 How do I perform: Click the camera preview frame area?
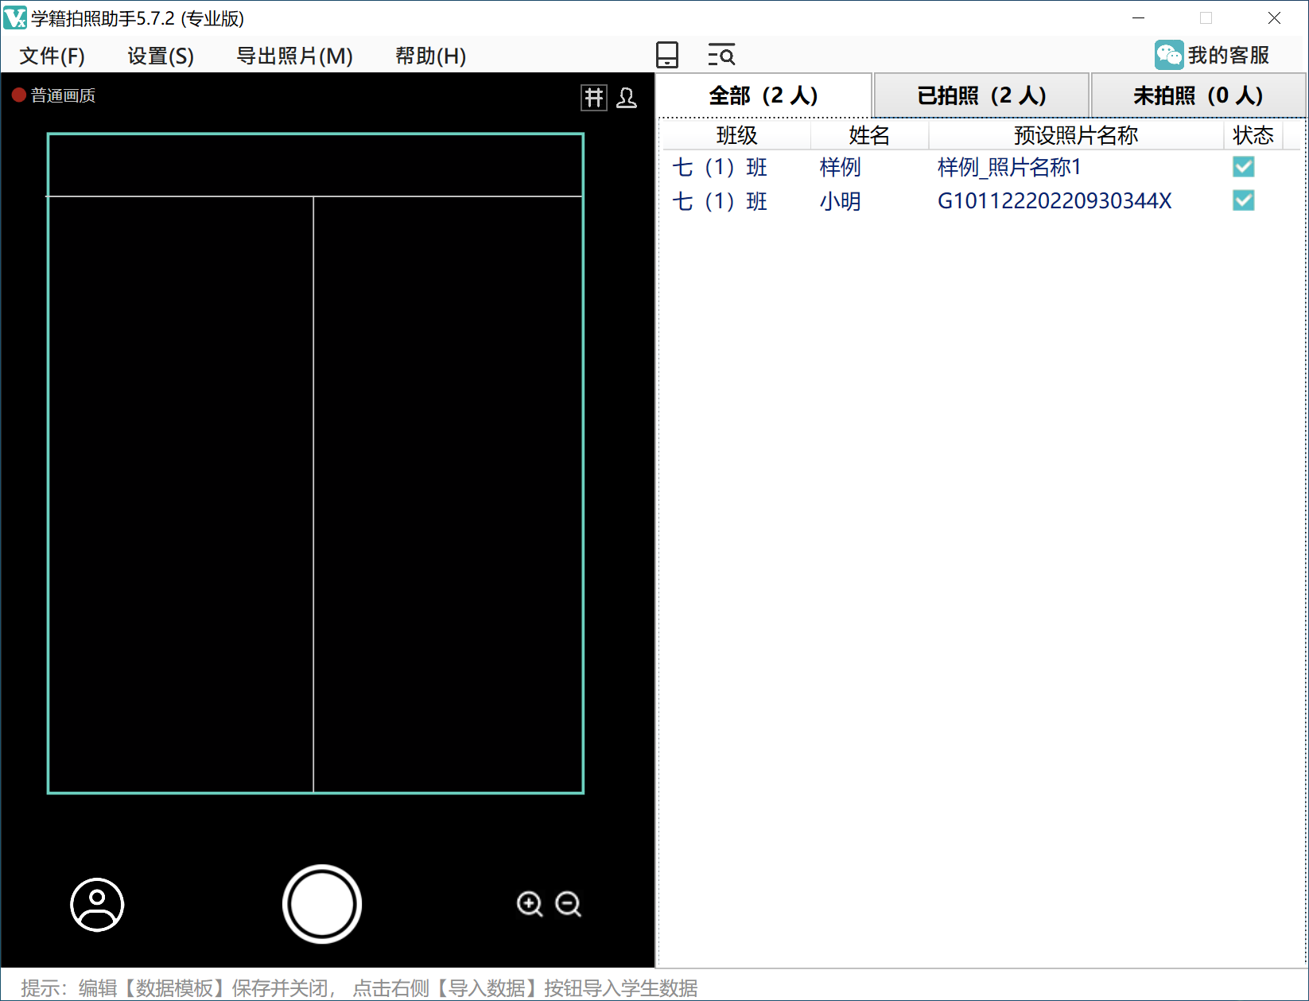tap(316, 464)
